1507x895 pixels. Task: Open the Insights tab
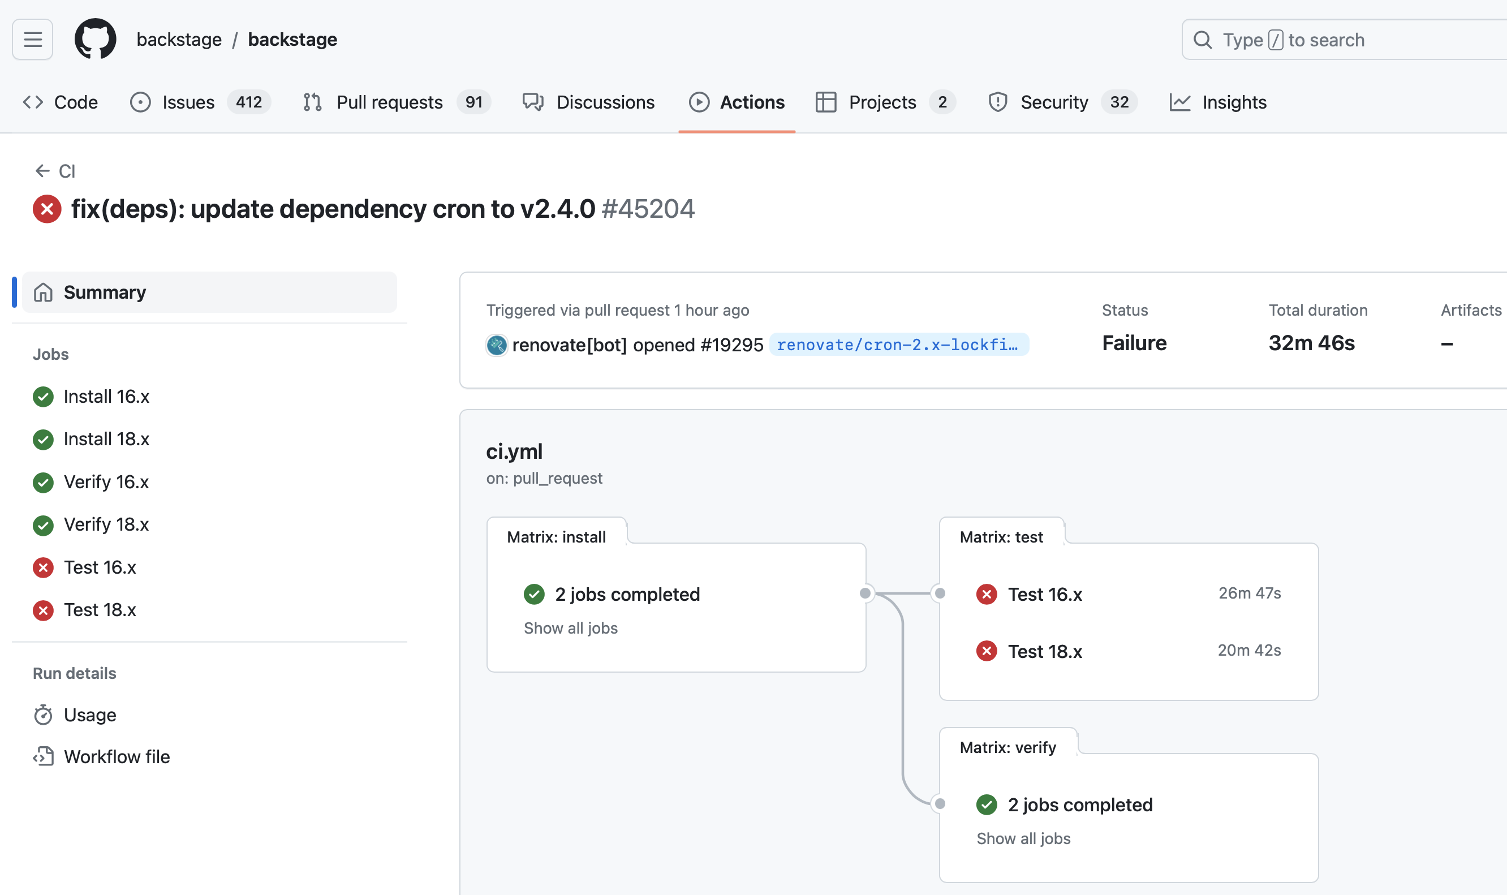[x=1217, y=102]
